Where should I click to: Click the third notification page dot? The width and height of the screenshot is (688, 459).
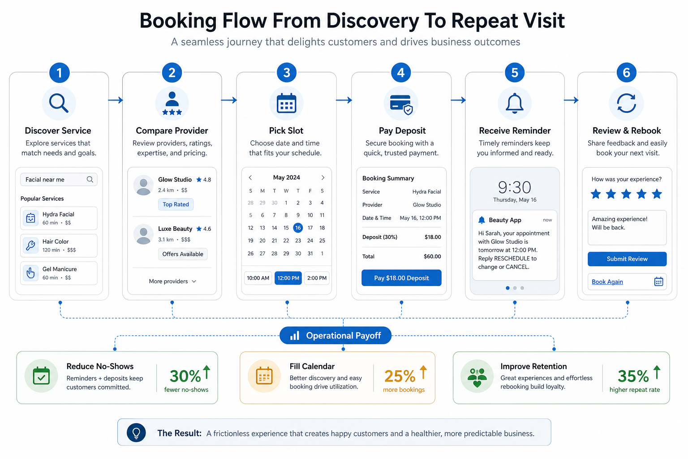click(x=522, y=288)
